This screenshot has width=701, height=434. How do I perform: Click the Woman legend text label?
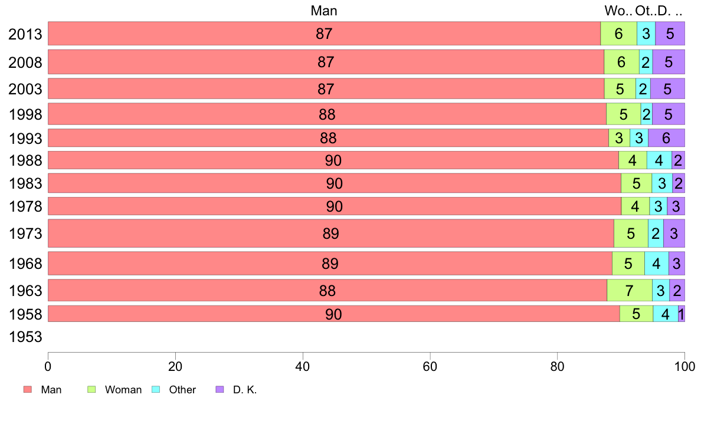[x=123, y=390]
